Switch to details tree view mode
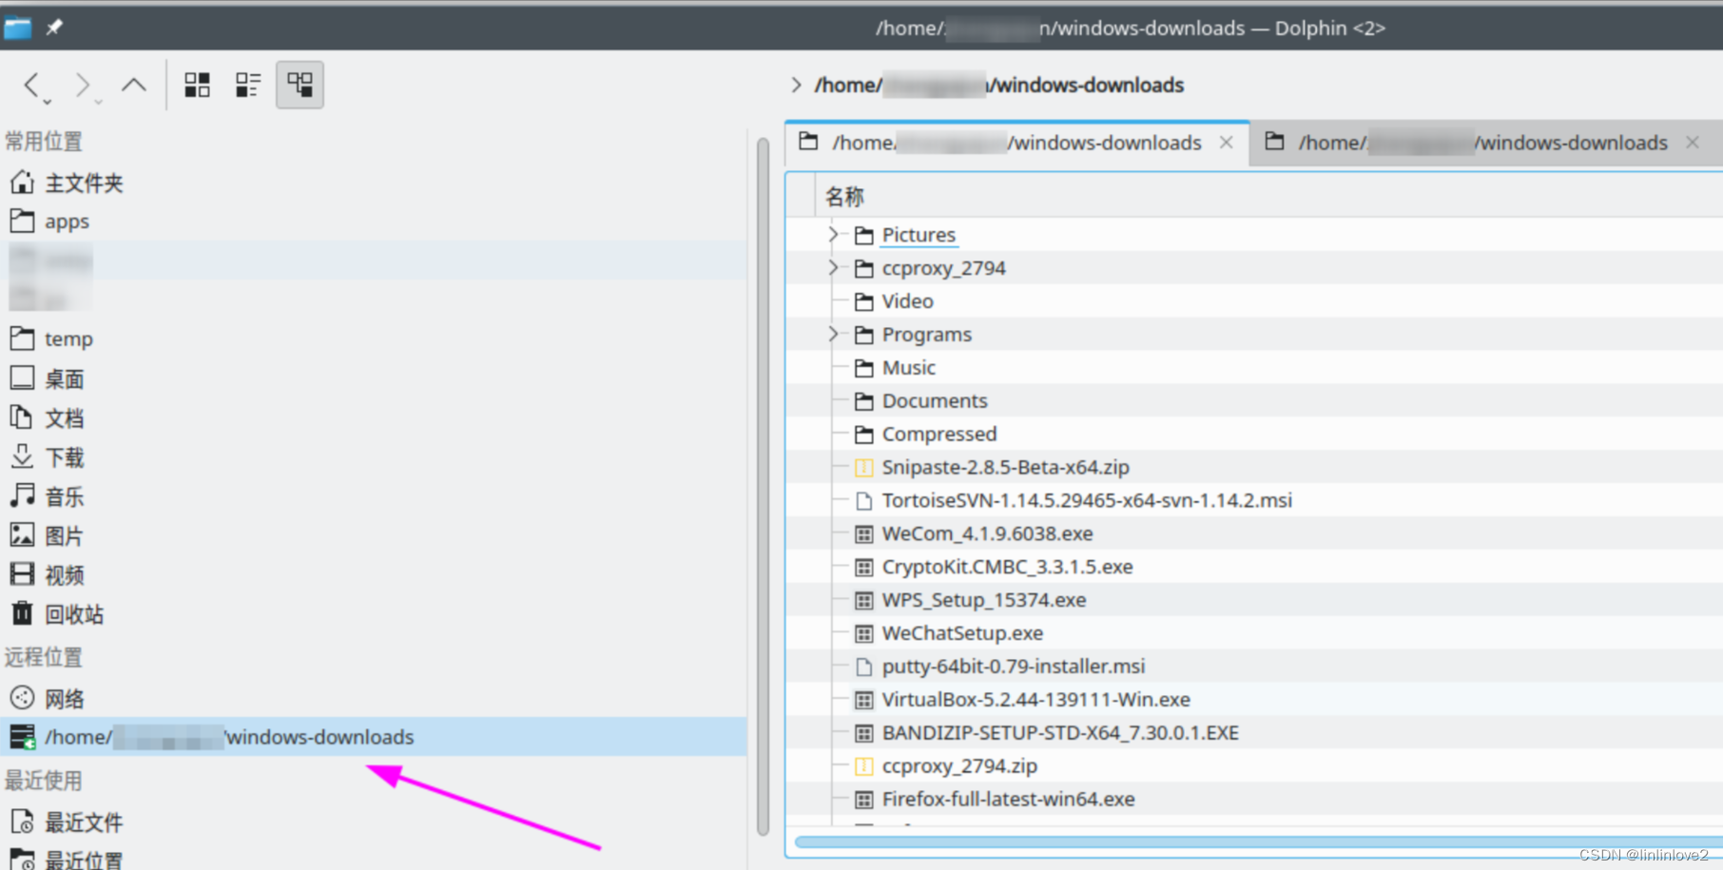The height and width of the screenshot is (870, 1723). [x=300, y=85]
